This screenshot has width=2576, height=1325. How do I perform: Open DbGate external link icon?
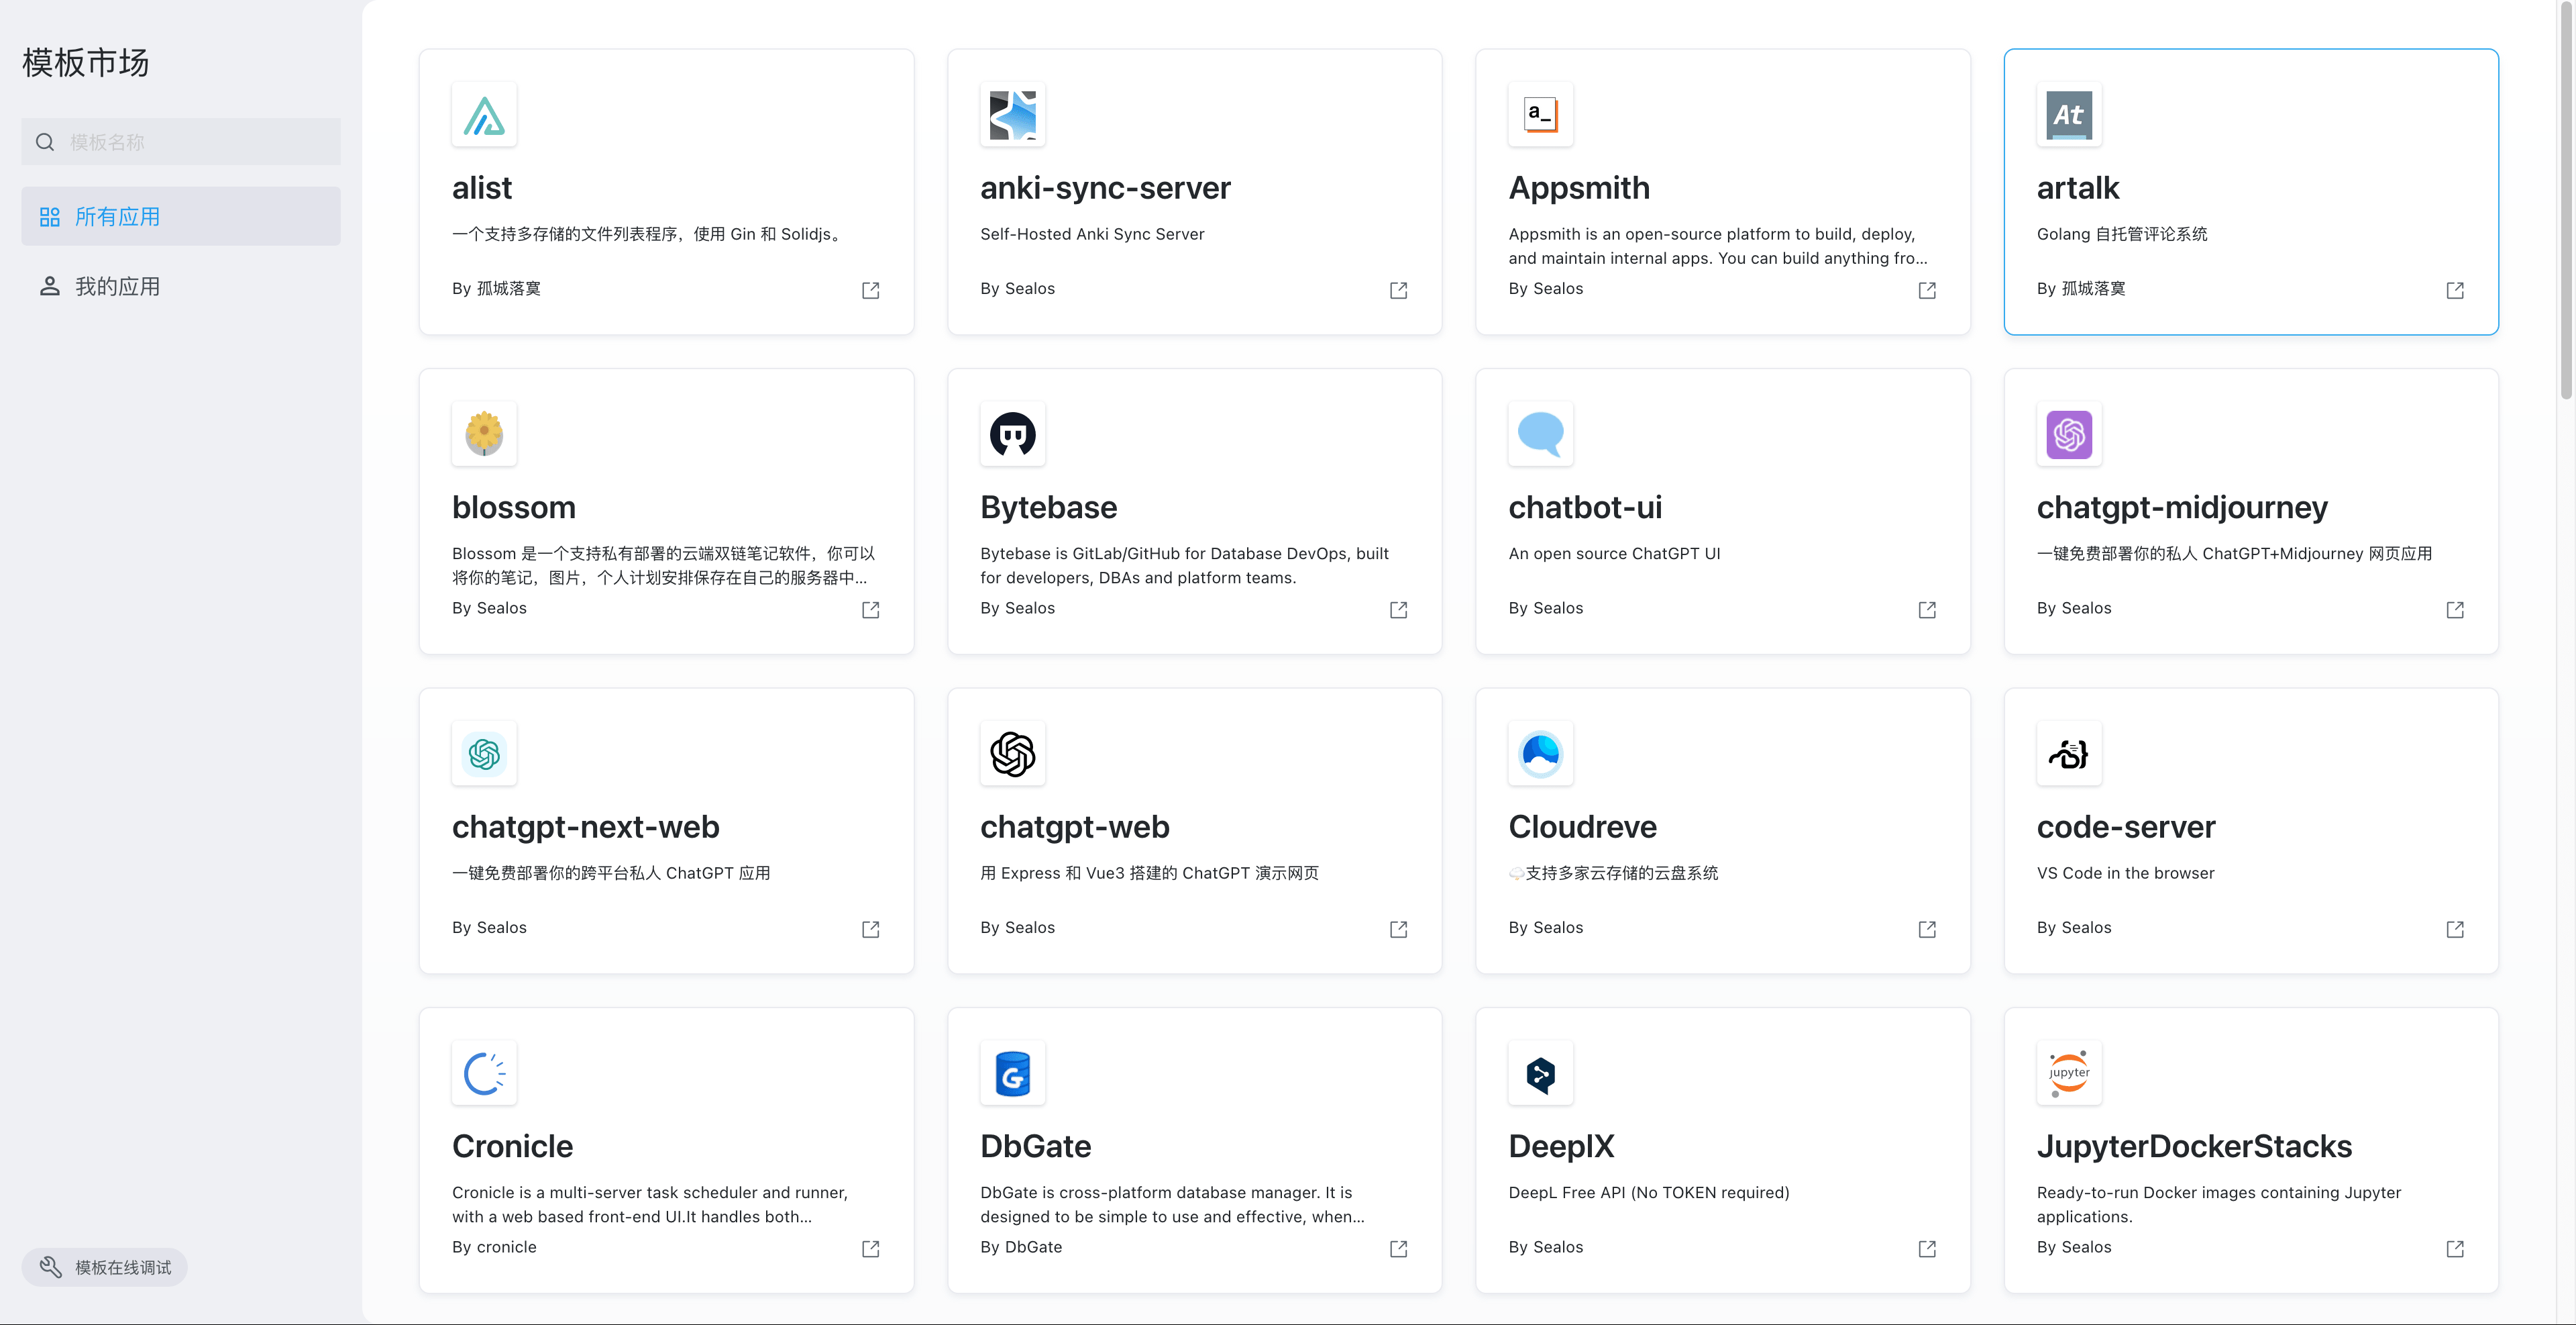tap(1398, 1248)
